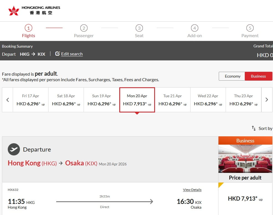Image resolution: width=273 pixels, height=215 pixels.
Task: Choose the Sat 18 Apr fare tab
Action: point(66,99)
